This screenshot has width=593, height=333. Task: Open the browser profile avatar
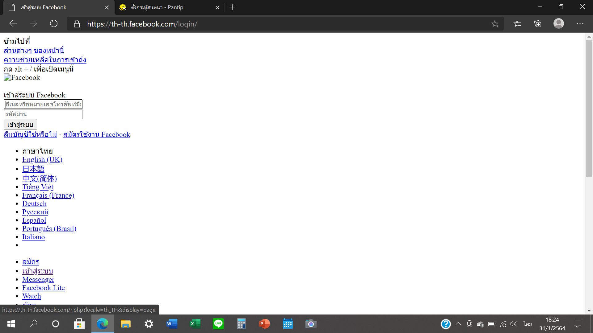coord(559,23)
